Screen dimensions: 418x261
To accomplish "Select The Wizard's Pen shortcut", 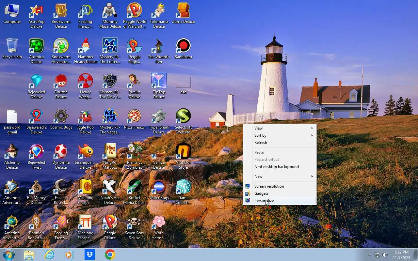I will 159,51.
